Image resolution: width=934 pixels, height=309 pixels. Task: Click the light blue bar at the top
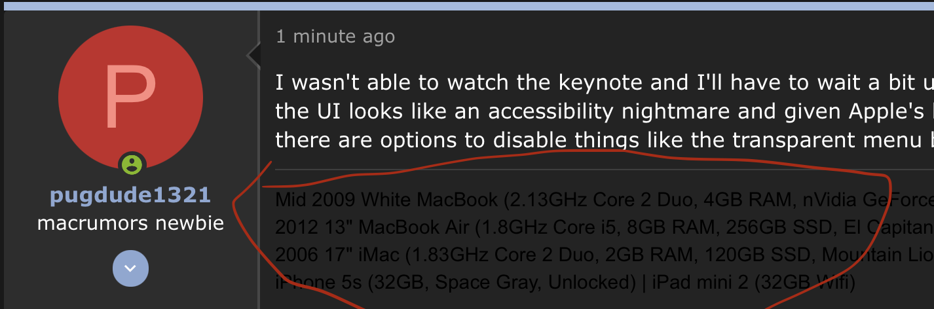click(467, 5)
